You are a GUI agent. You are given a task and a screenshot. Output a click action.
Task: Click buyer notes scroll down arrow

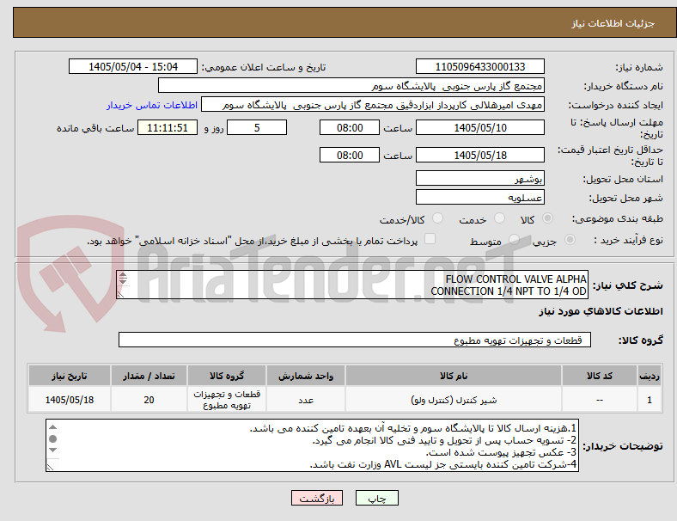click(52, 451)
